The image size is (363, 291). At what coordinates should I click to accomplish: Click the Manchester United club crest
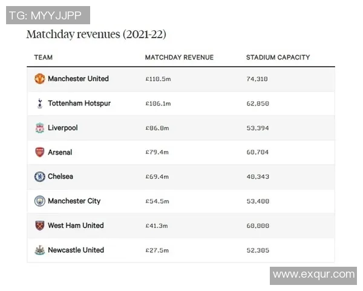pos(40,79)
